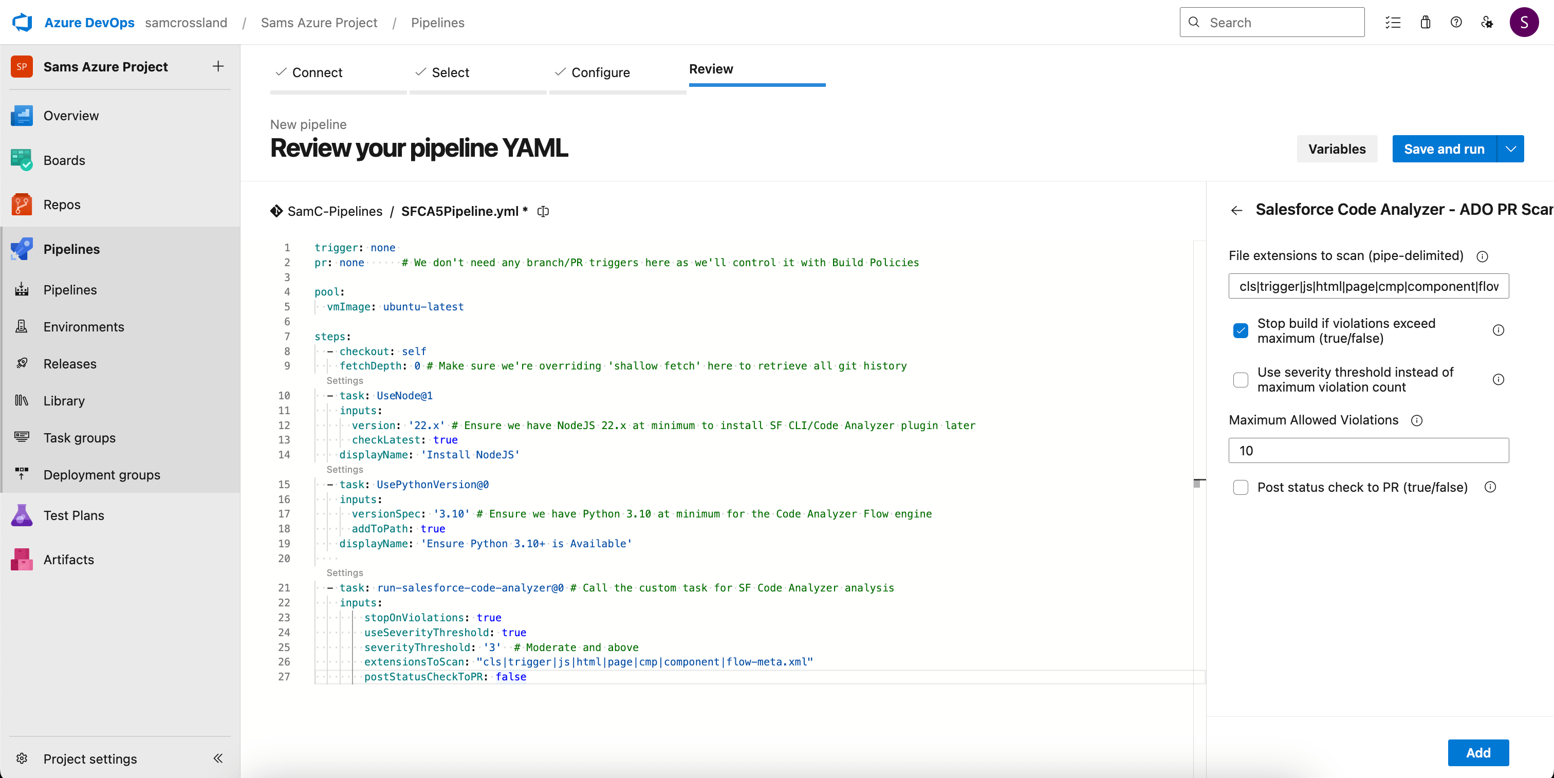Click line 1 'trigger: none' in editor
Viewport: 1554px width, 778px height.
(355, 248)
